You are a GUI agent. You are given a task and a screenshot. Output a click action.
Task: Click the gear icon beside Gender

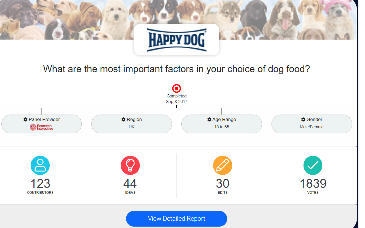(303, 119)
